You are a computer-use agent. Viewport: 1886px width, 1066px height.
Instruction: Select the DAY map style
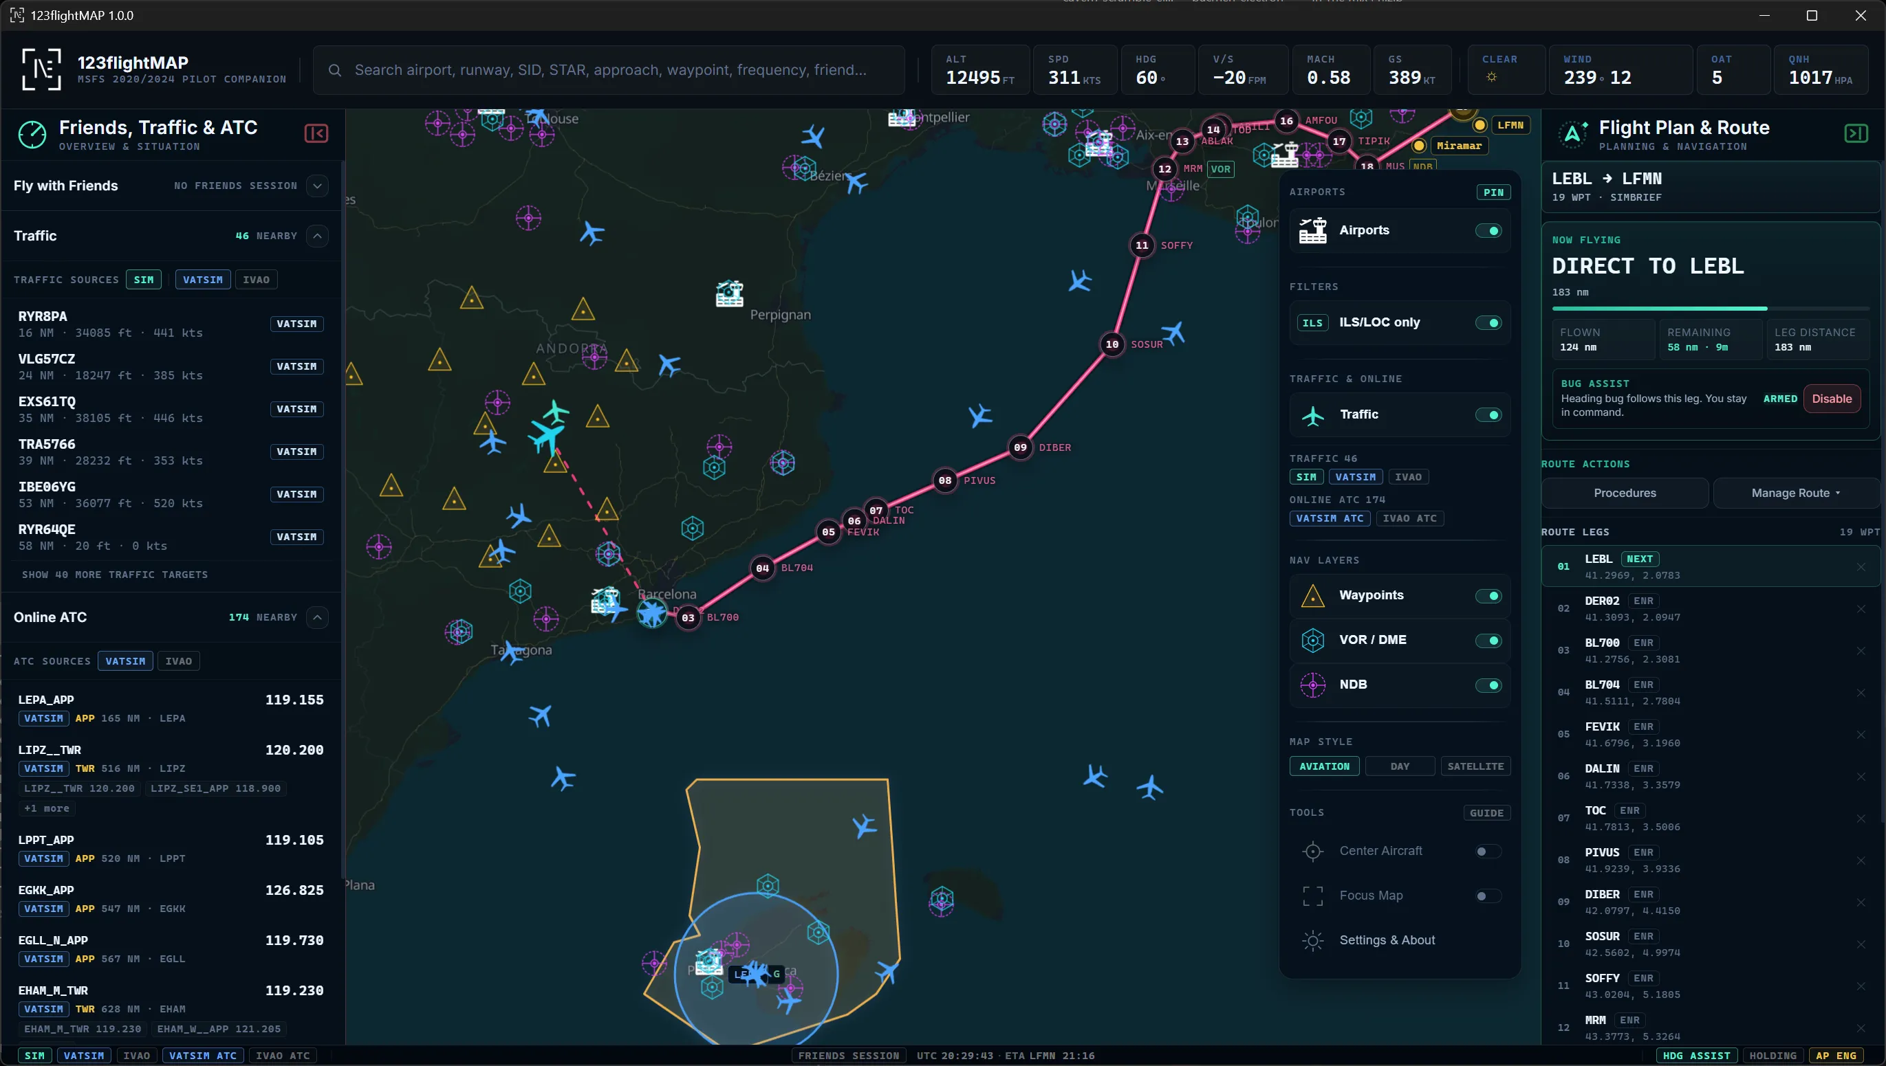tap(1400, 766)
